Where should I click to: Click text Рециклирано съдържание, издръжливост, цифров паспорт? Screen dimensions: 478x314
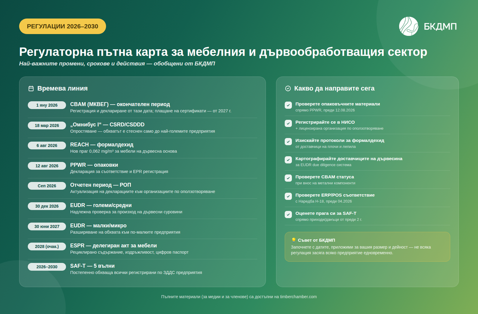coord(129,252)
